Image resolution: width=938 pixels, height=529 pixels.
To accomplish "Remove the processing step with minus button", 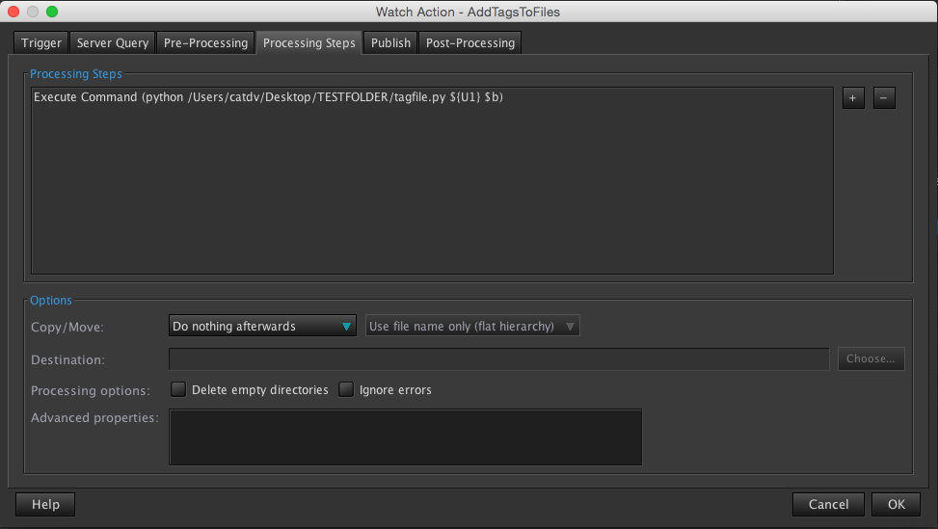I will (884, 98).
